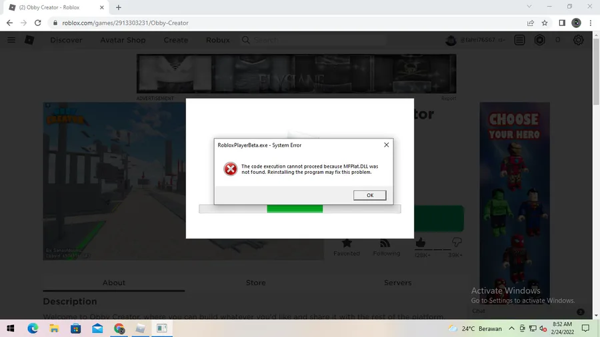Click the share page icon
600x337 pixels.
(531, 23)
